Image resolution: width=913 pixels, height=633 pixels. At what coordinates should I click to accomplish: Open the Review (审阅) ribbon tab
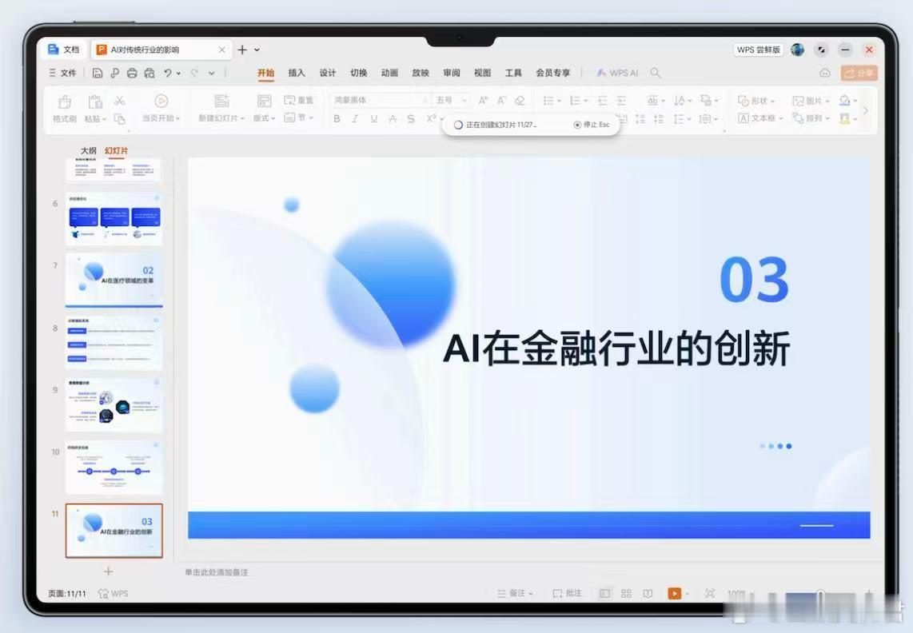click(x=451, y=73)
